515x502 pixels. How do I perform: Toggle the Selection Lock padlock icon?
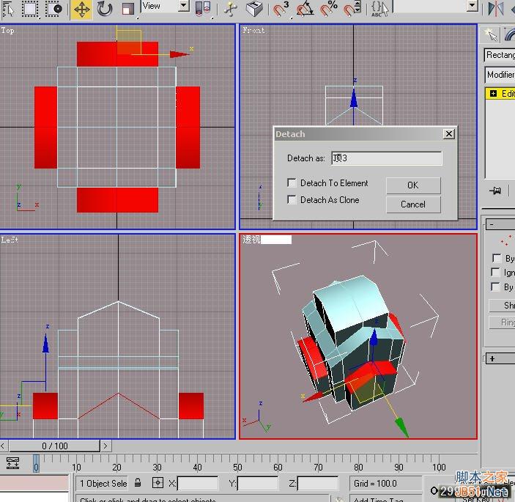pyautogui.click(x=138, y=483)
